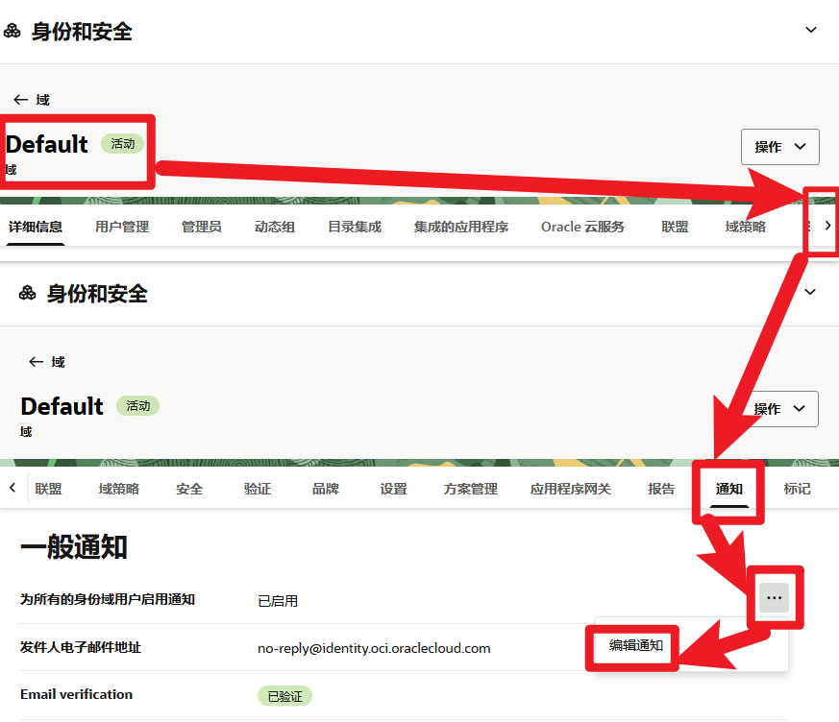Open the three-dot actions menu for 一般通知
Image resolution: width=839 pixels, height=722 pixels.
coord(774,597)
